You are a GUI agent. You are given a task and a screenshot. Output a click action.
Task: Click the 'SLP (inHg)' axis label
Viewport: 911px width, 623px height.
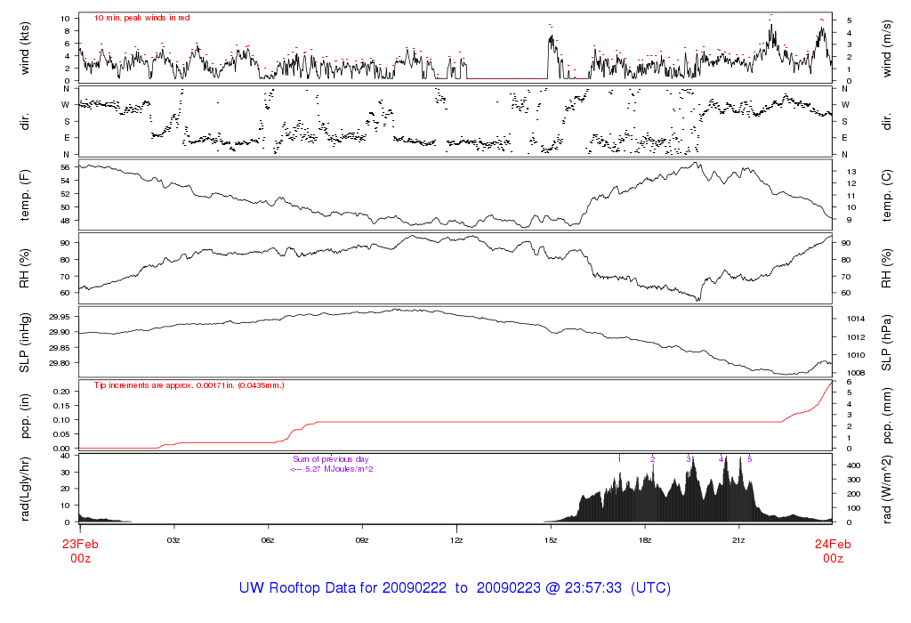click(x=26, y=342)
